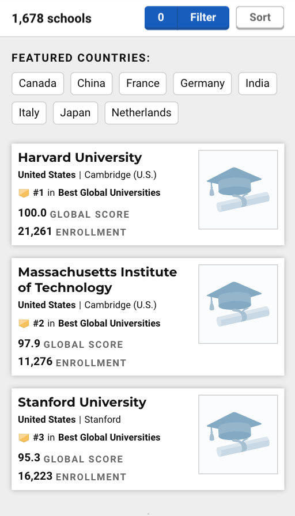Open the Harvard University title link

[x=80, y=158]
